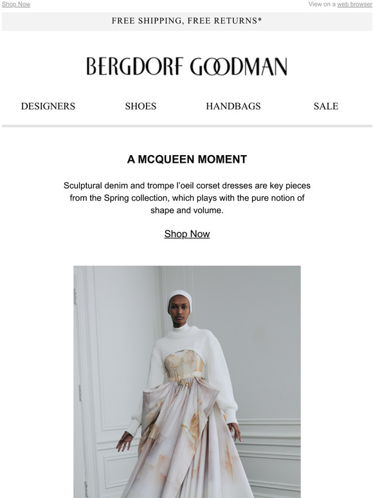Click the asterisk after Free Returns
The height and width of the screenshot is (498, 373).
click(x=260, y=20)
